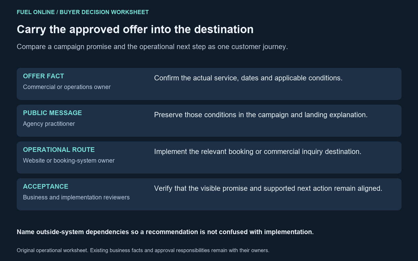This screenshot has height=261, width=418.
Task: Click the Original operational worksheet footer text
Action: coord(143,250)
